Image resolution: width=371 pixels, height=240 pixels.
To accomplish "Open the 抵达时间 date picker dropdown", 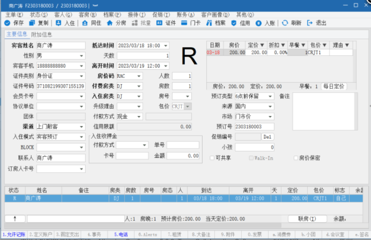I will 166,46.
